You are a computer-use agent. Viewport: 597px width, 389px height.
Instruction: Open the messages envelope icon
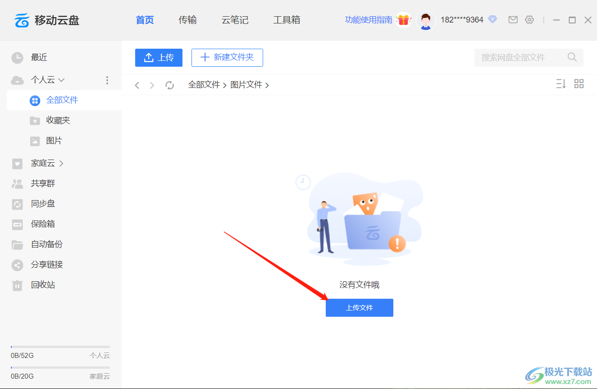point(513,20)
